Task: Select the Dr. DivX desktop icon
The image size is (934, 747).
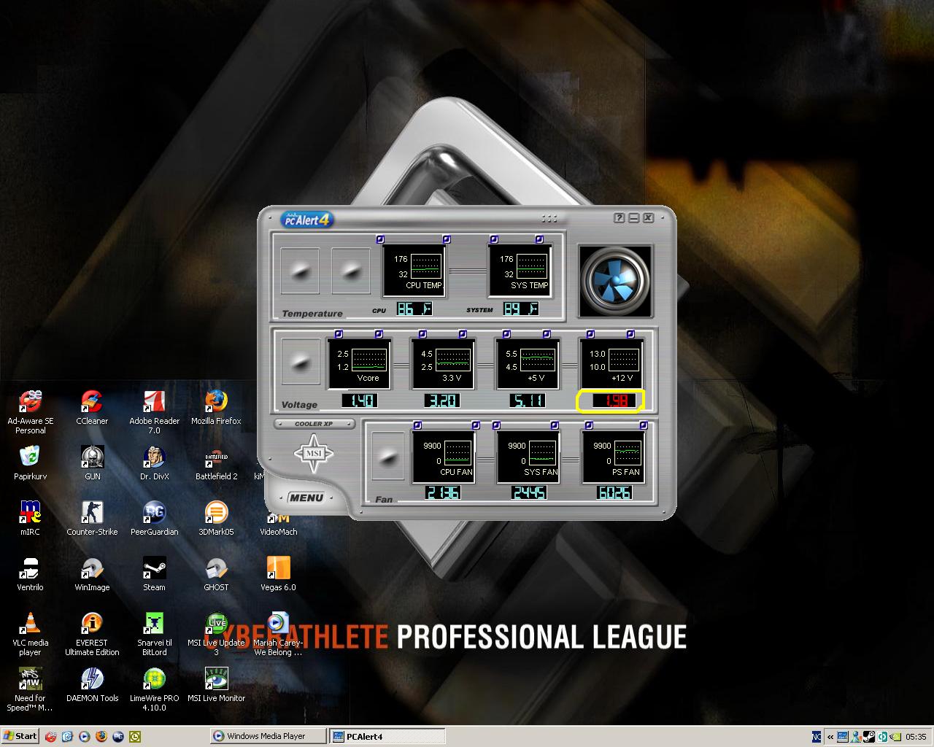Action: [155, 463]
